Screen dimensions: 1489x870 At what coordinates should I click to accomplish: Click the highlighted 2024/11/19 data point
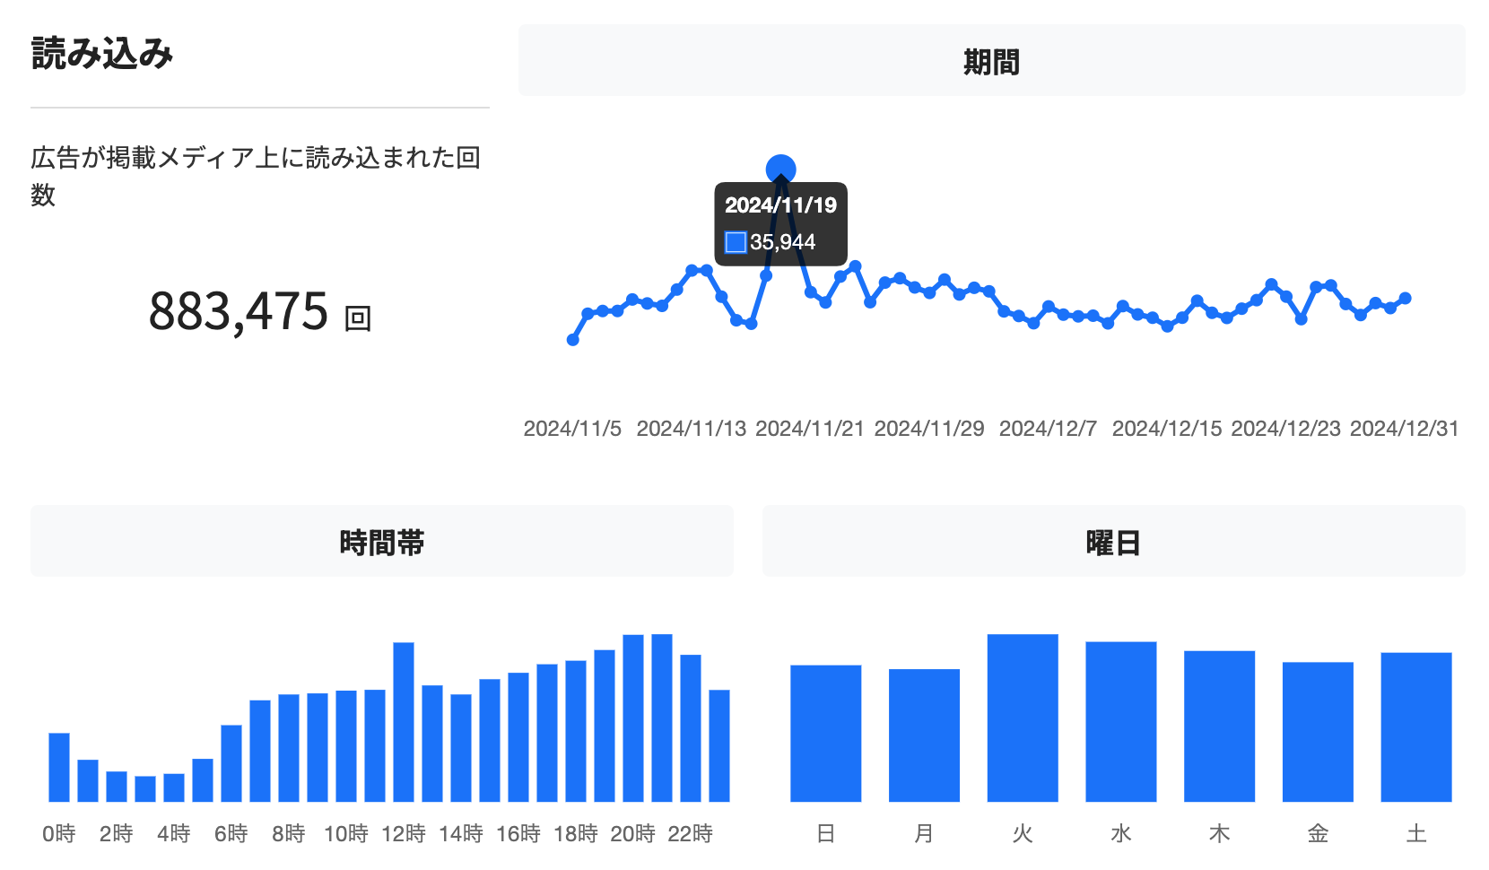tap(780, 169)
